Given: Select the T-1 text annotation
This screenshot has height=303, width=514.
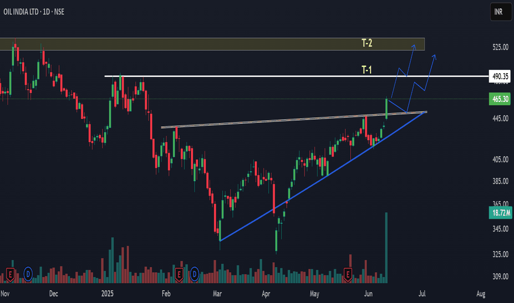Looking at the screenshot, I should [x=367, y=69].
